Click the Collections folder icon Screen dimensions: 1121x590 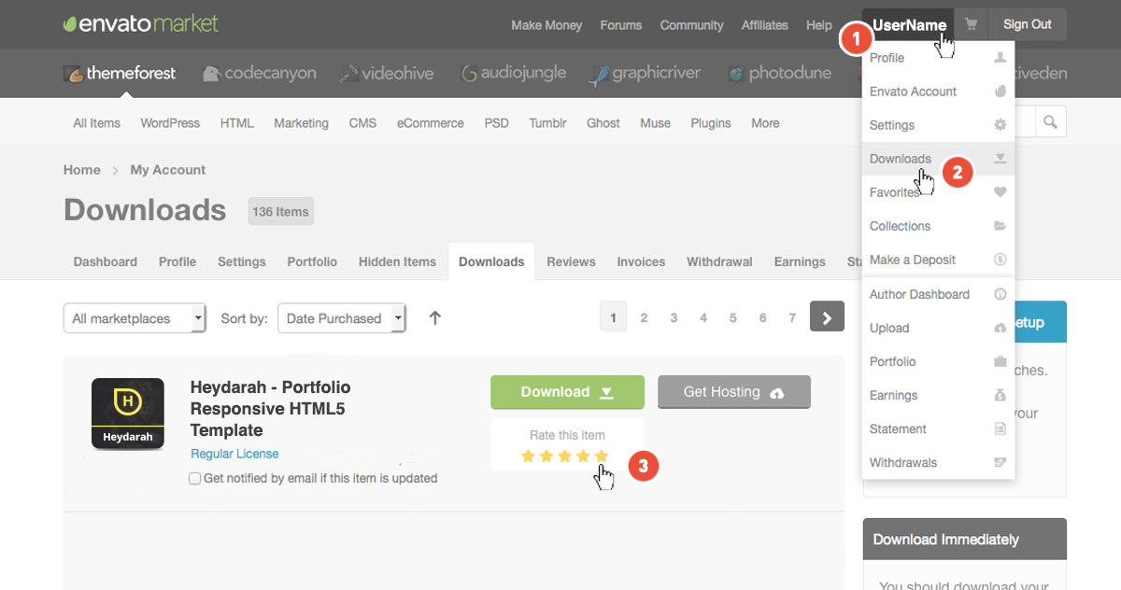coord(1000,226)
